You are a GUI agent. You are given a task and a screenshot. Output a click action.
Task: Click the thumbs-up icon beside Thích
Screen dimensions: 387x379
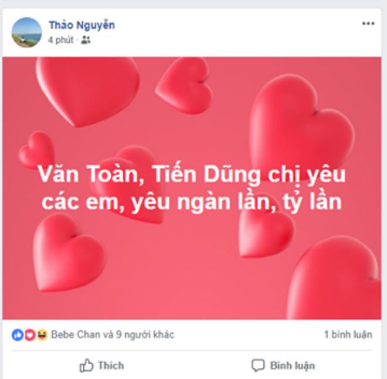click(x=86, y=365)
